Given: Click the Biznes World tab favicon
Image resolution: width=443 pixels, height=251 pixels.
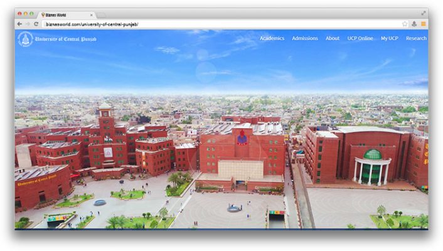Looking at the screenshot, I should point(43,14).
